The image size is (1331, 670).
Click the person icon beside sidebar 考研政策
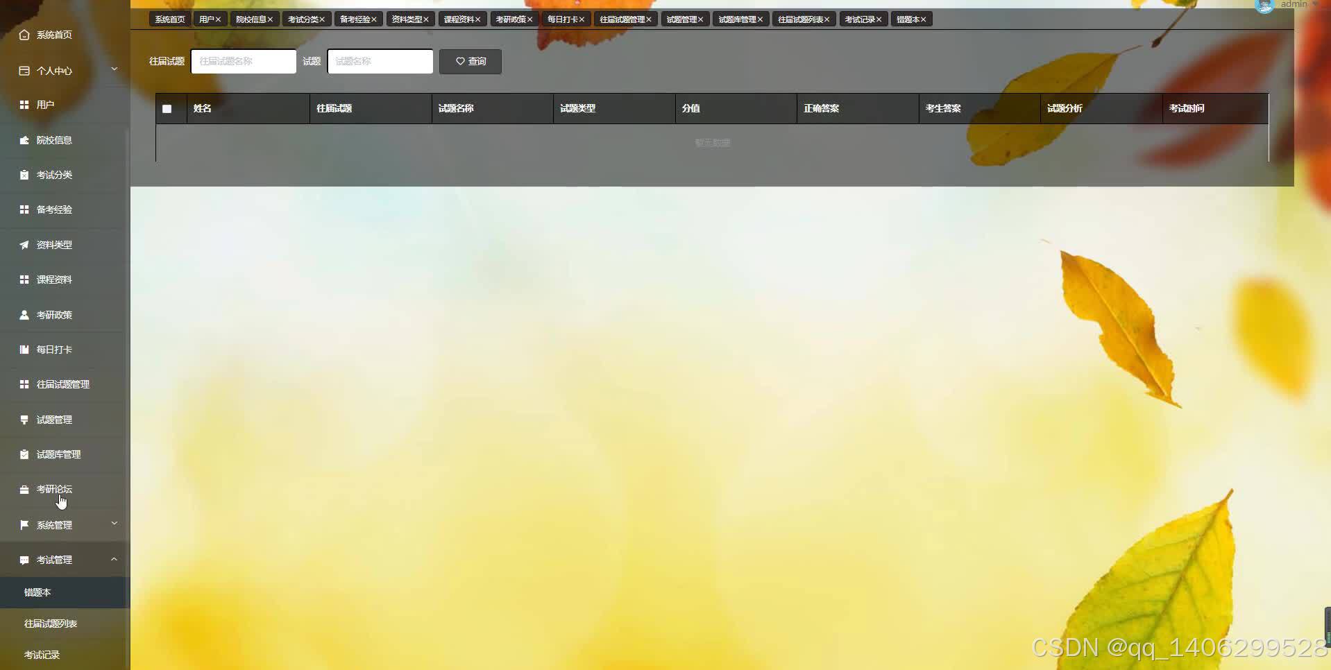coord(24,315)
